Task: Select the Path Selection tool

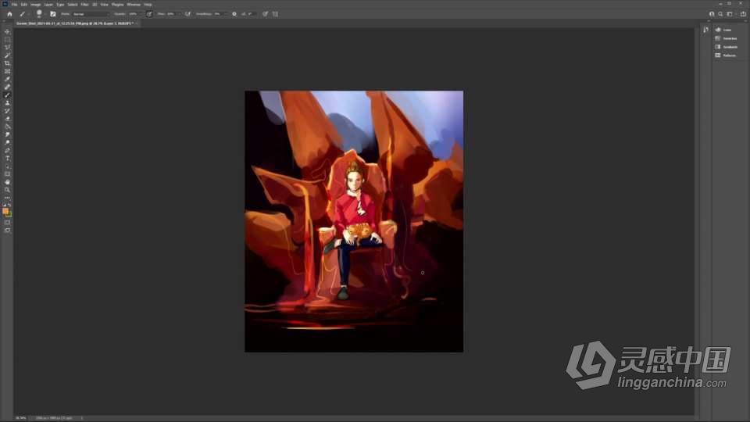Action: tap(7, 166)
